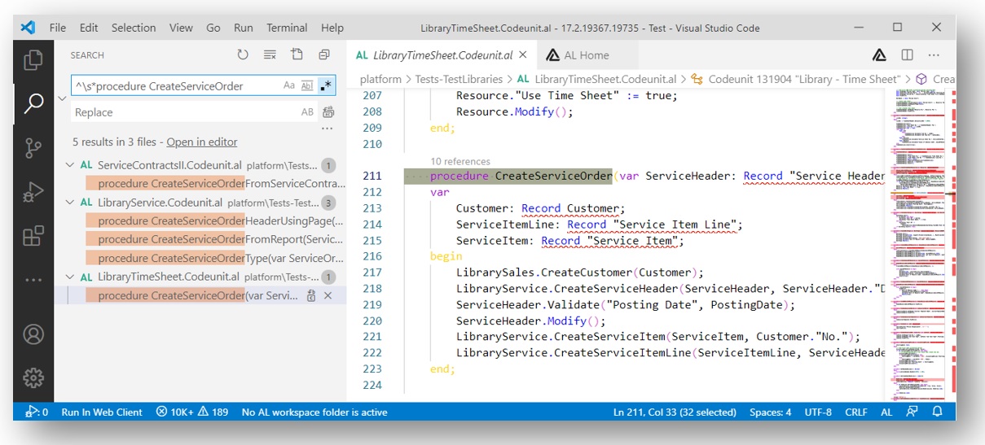Open editor More Actions ellipsis
985x445 pixels.
pos(934,55)
